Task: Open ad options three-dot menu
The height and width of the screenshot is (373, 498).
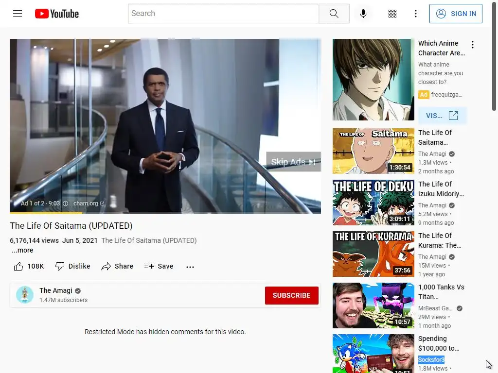Action: [473, 45]
